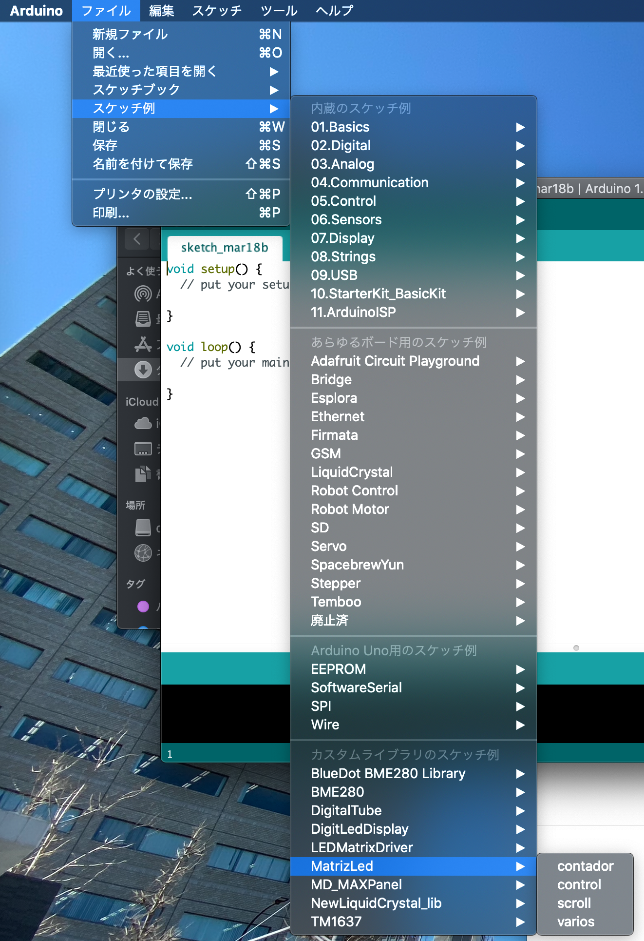Click the hard disk icon under 場所
644x941 pixels.
tap(143, 528)
